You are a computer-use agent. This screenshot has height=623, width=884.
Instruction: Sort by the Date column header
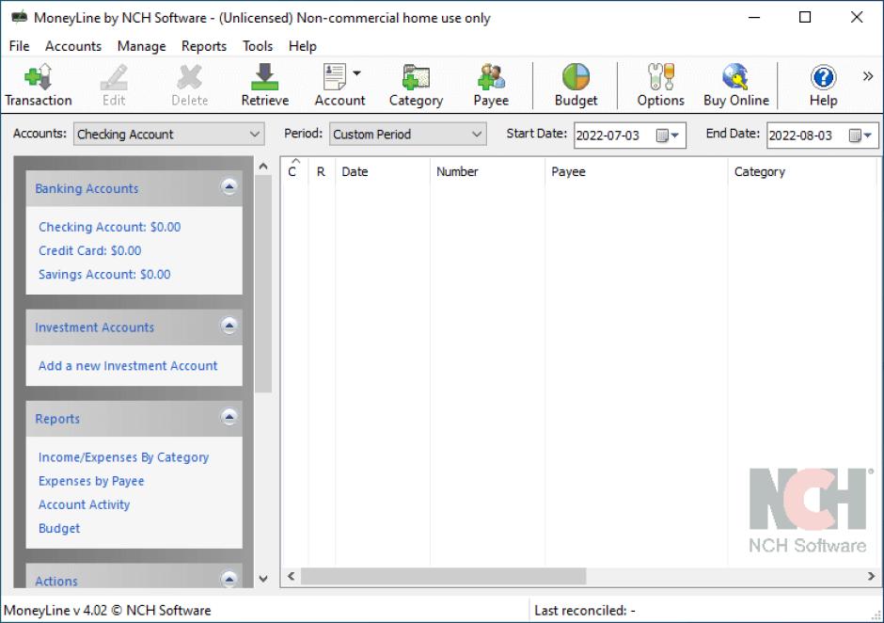tap(382, 171)
